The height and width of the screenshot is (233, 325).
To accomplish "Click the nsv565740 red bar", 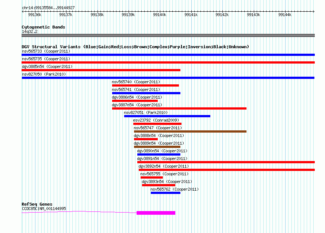I will point(145,85).
